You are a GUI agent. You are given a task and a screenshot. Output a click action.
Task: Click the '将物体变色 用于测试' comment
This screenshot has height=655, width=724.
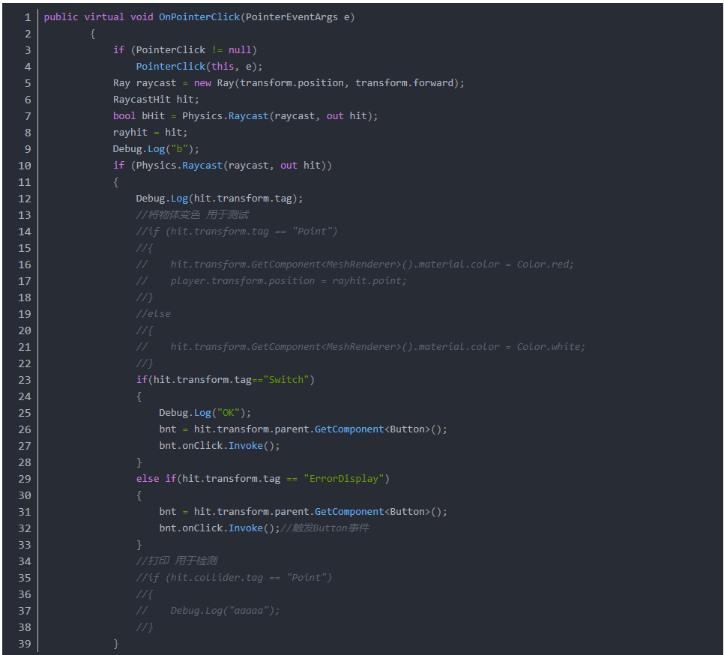click(192, 215)
